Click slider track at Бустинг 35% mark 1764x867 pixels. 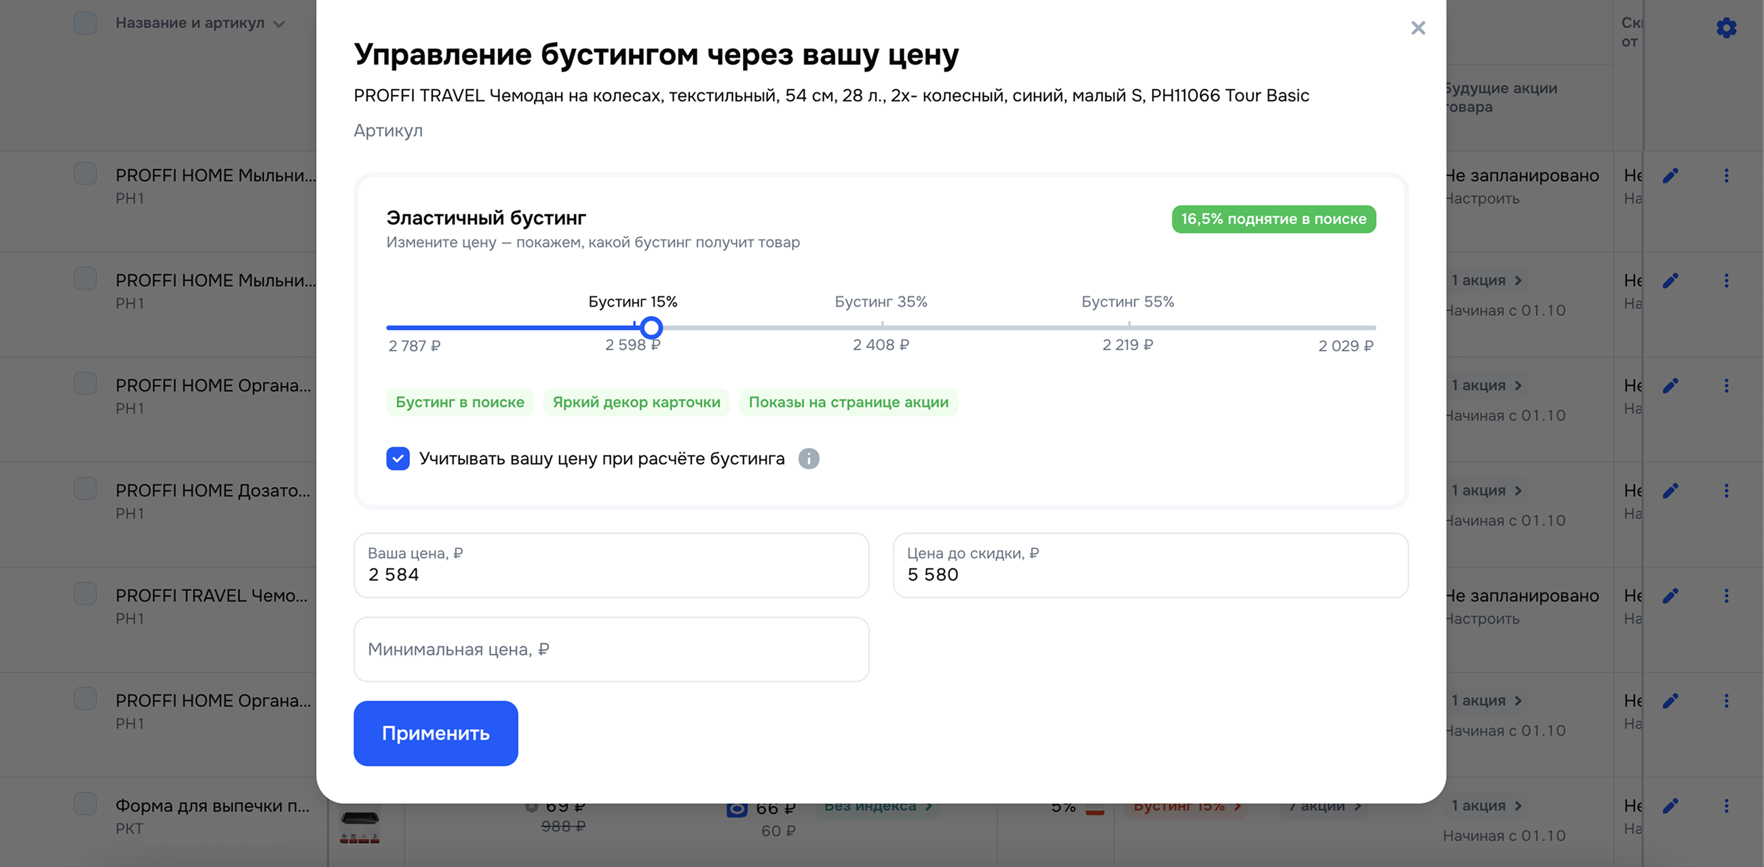[x=881, y=328]
